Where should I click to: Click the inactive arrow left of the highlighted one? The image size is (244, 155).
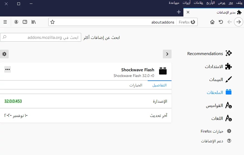pyautogui.click(x=230, y=22)
